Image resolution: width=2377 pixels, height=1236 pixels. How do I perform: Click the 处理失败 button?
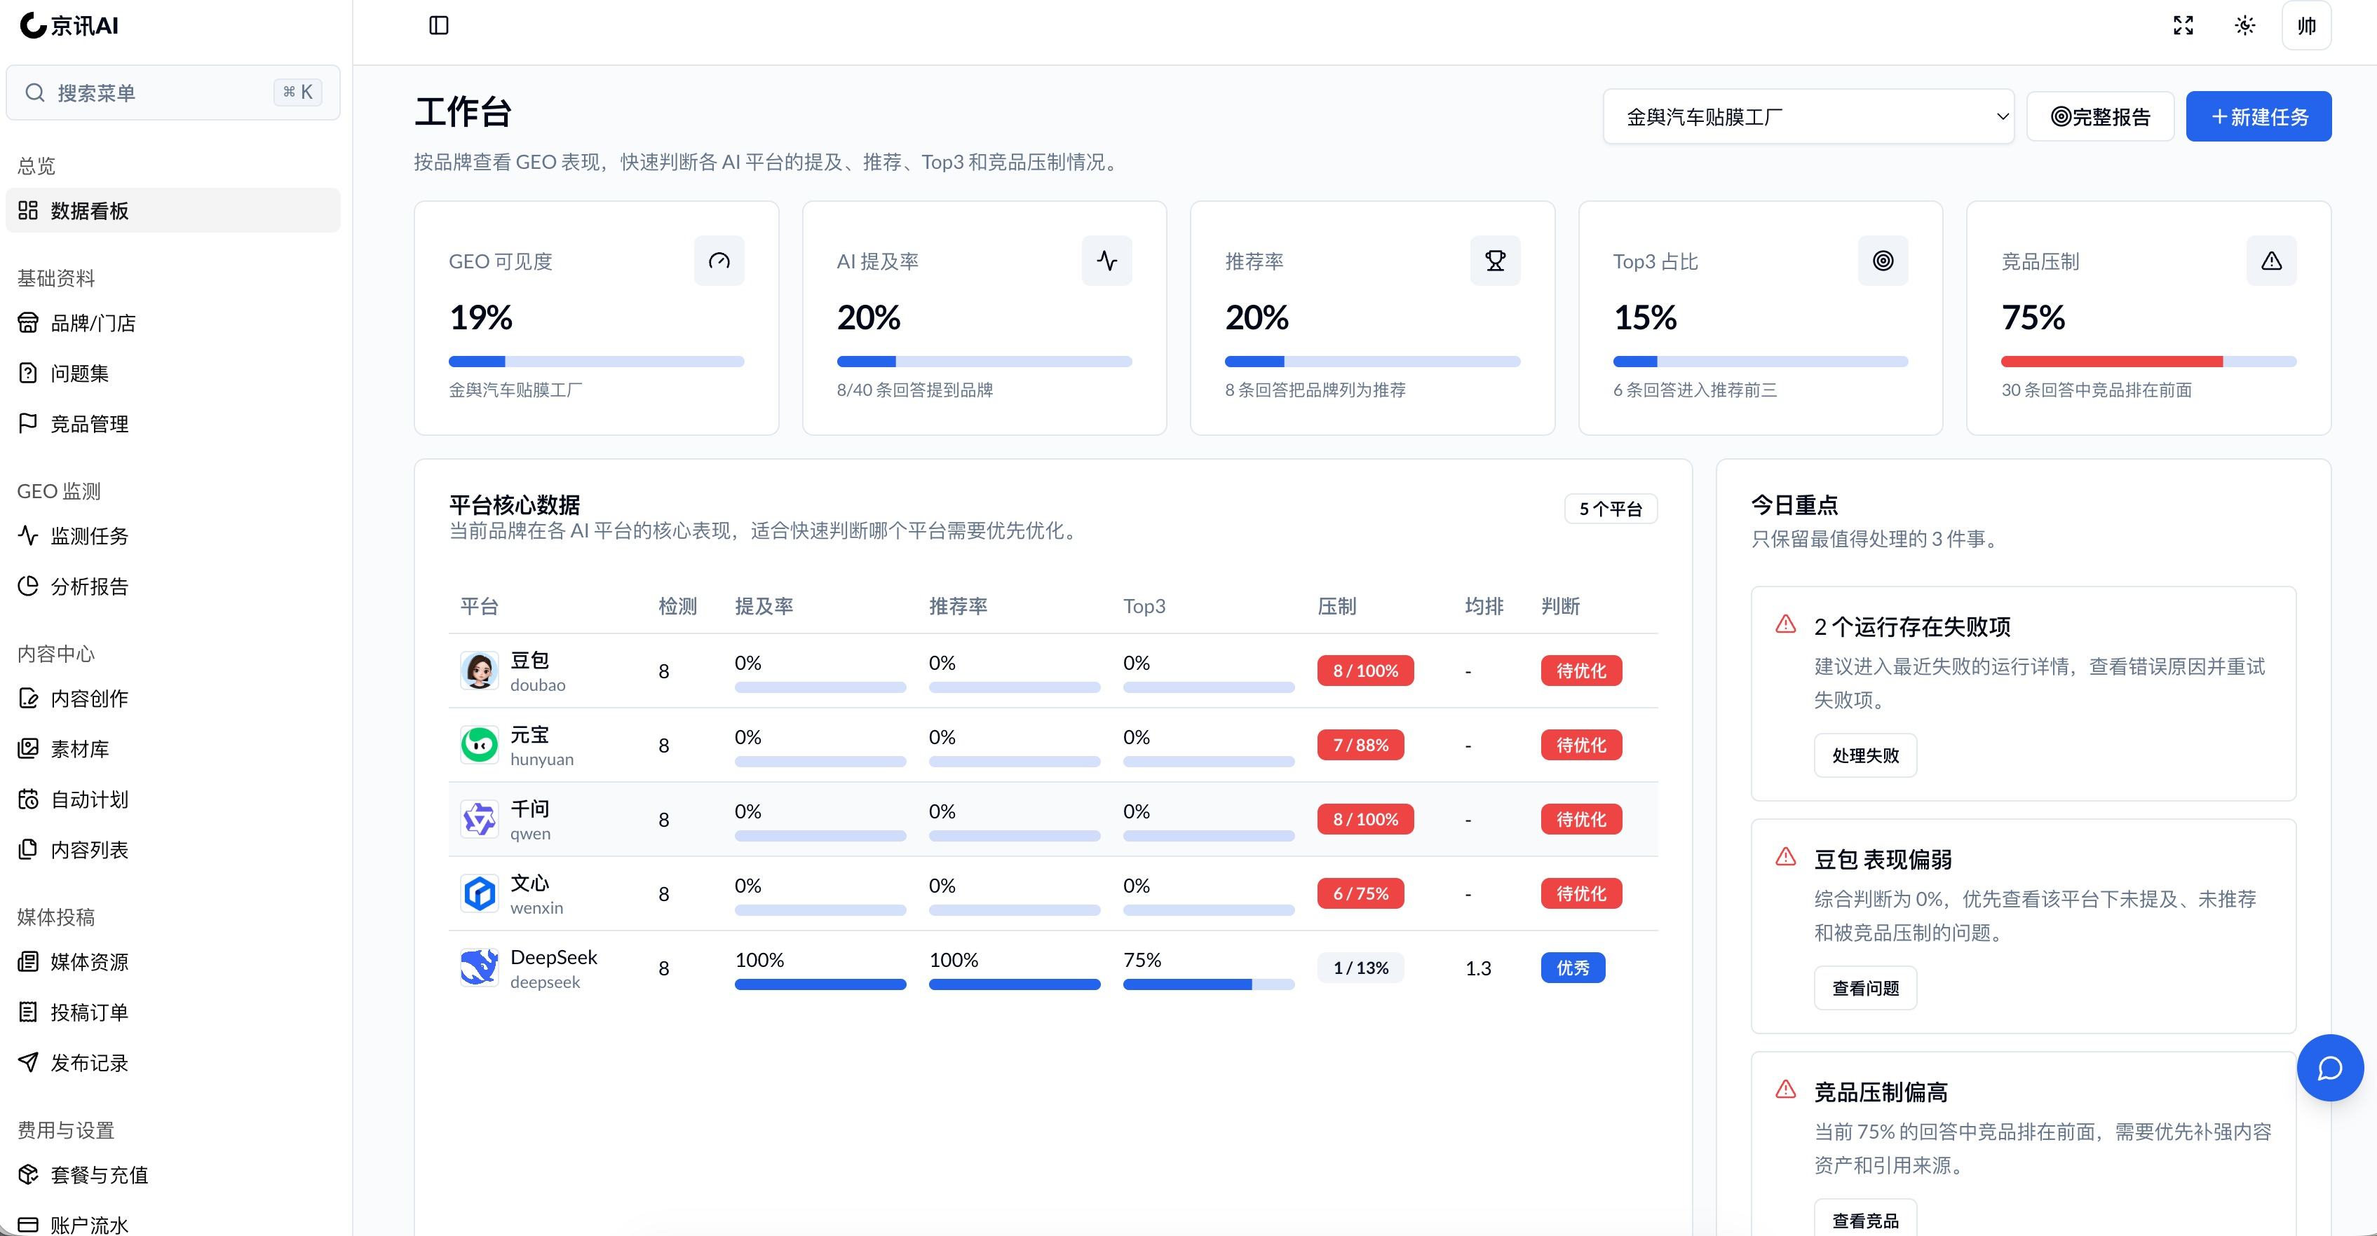coord(1865,755)
